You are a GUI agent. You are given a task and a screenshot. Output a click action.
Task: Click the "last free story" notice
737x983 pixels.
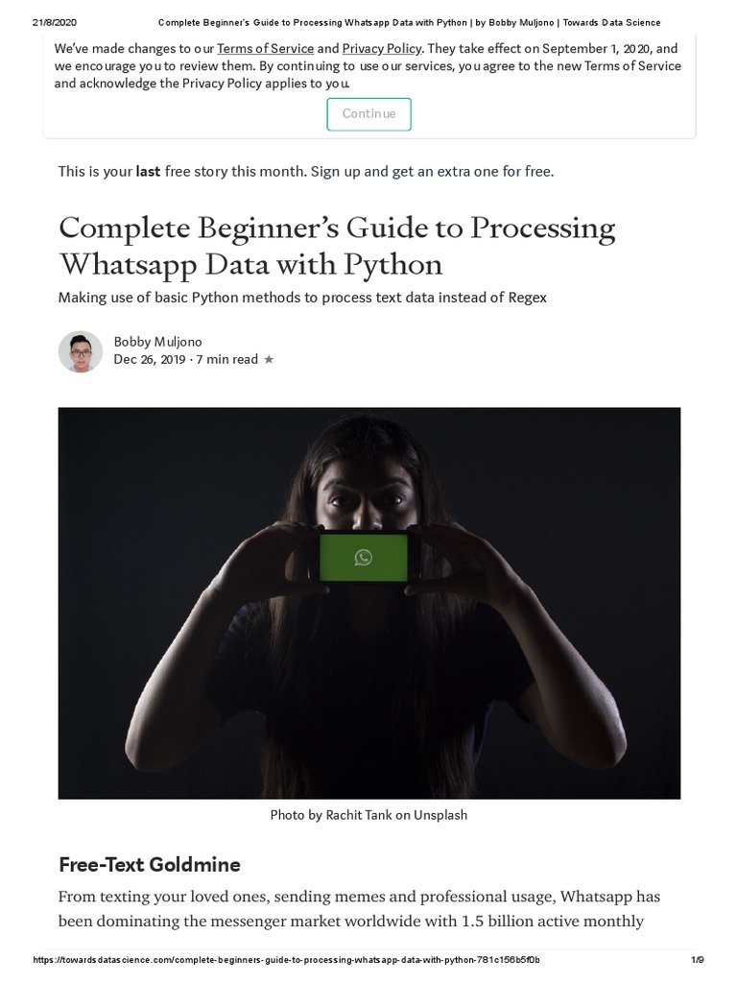coord(305,172)
